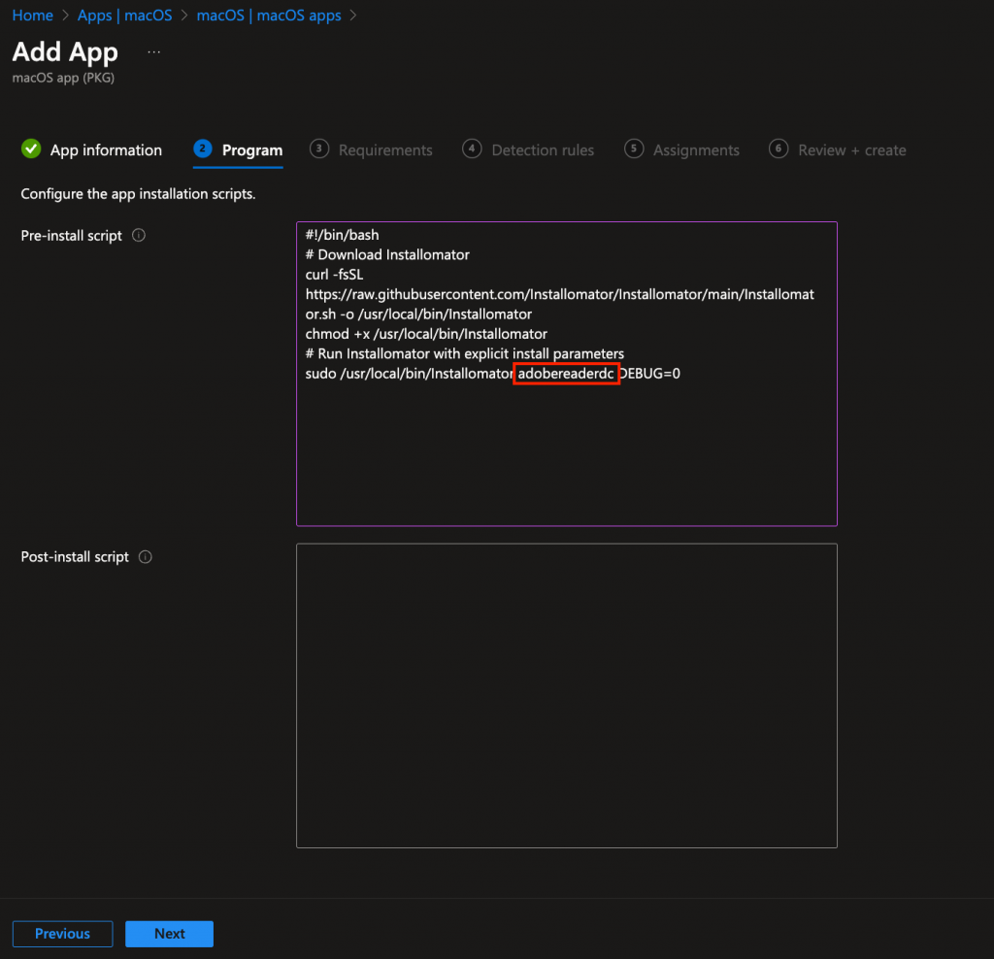
Task: Navigate to Home via the breadcrumb
Action: pos(32,15)
